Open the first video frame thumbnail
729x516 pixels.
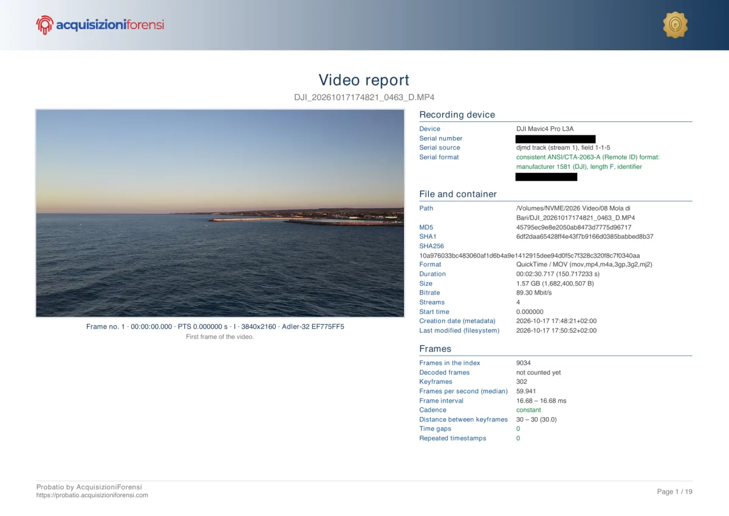click(220, 213)
